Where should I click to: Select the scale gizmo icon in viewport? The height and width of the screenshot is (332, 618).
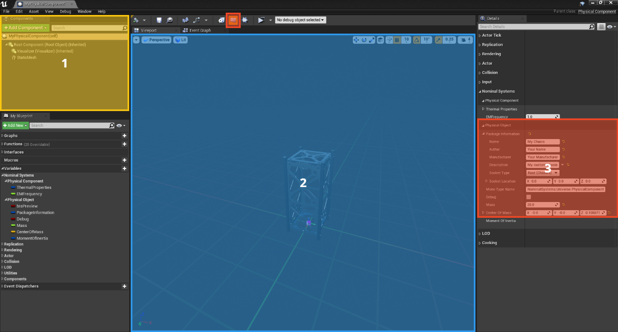tap(371, 40)
